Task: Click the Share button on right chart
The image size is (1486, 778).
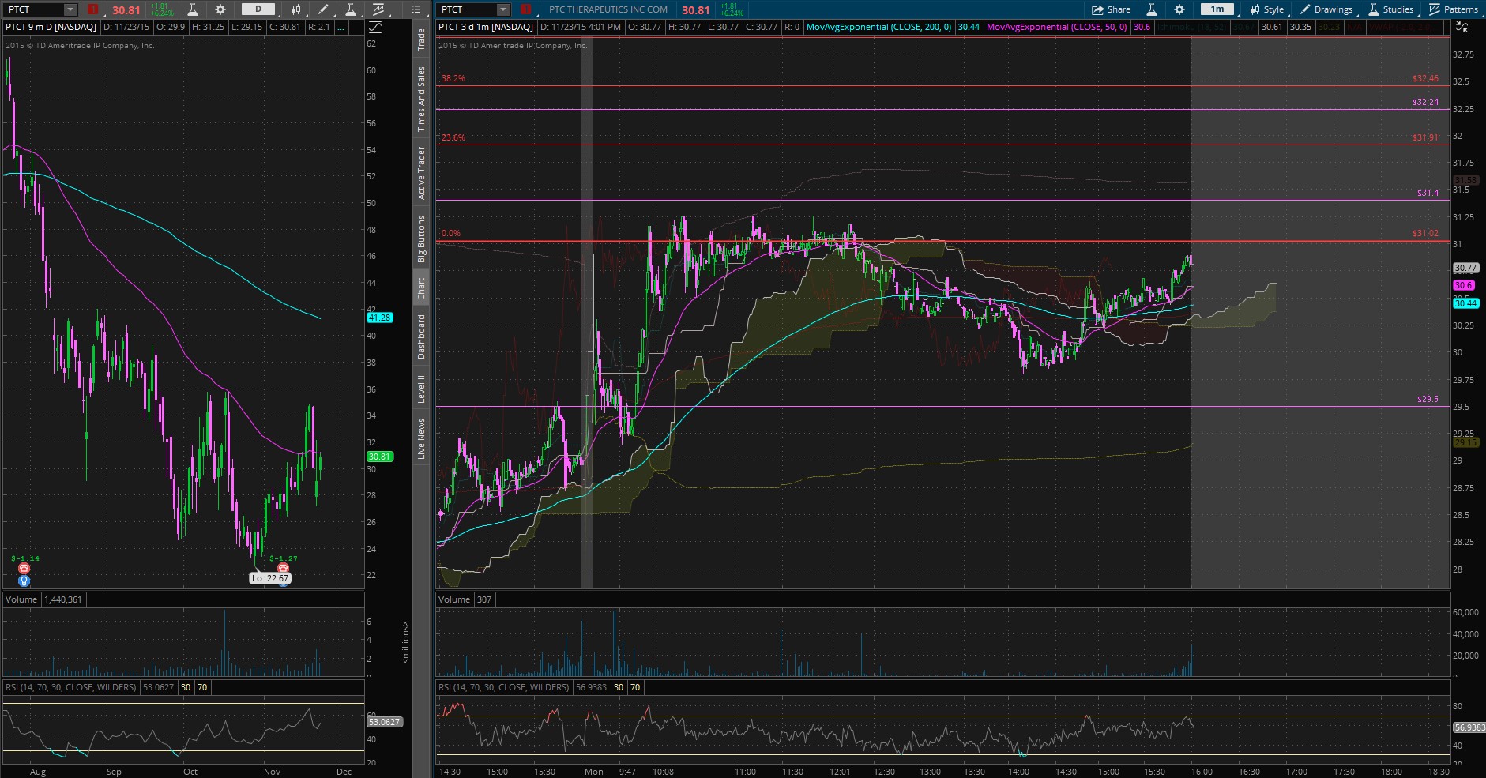Action: point(1111,9)
